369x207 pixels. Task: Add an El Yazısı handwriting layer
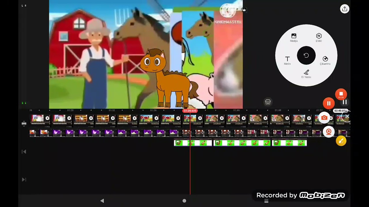click(x=306, y=74)
